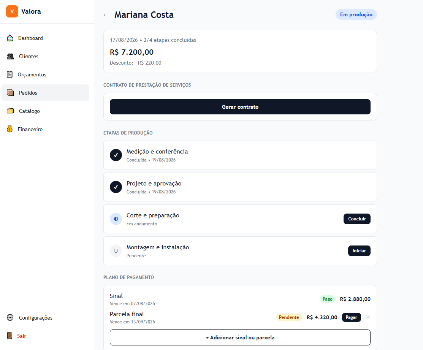Click the Montagem e instalação empty circle
The image size is (423, 350).
[x=116, y=251]
